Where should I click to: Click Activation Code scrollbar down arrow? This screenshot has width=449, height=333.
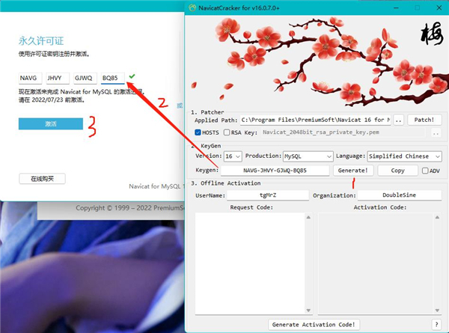click(x=437, y=311)
